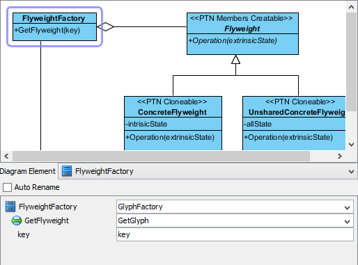
Task: Click the green GetFlyweight operation icon
Action: 17,220
